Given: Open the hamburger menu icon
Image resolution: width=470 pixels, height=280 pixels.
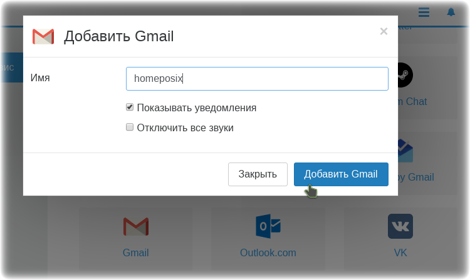Looking at the screenshot, I should click(x=424, y=12).
